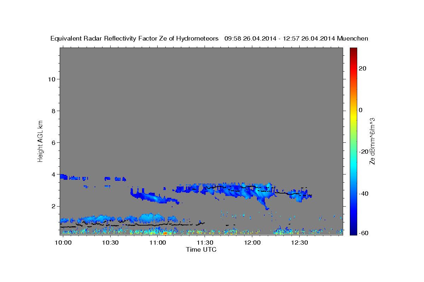The height and width of the screenshot is (282, 424).
Task: Click the height tick label 10
Action: pyautogui.click(x=52, y=79)
